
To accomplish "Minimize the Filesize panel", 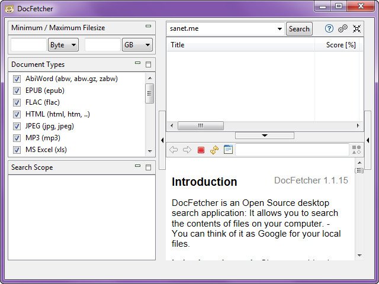I will coord(148,26).
